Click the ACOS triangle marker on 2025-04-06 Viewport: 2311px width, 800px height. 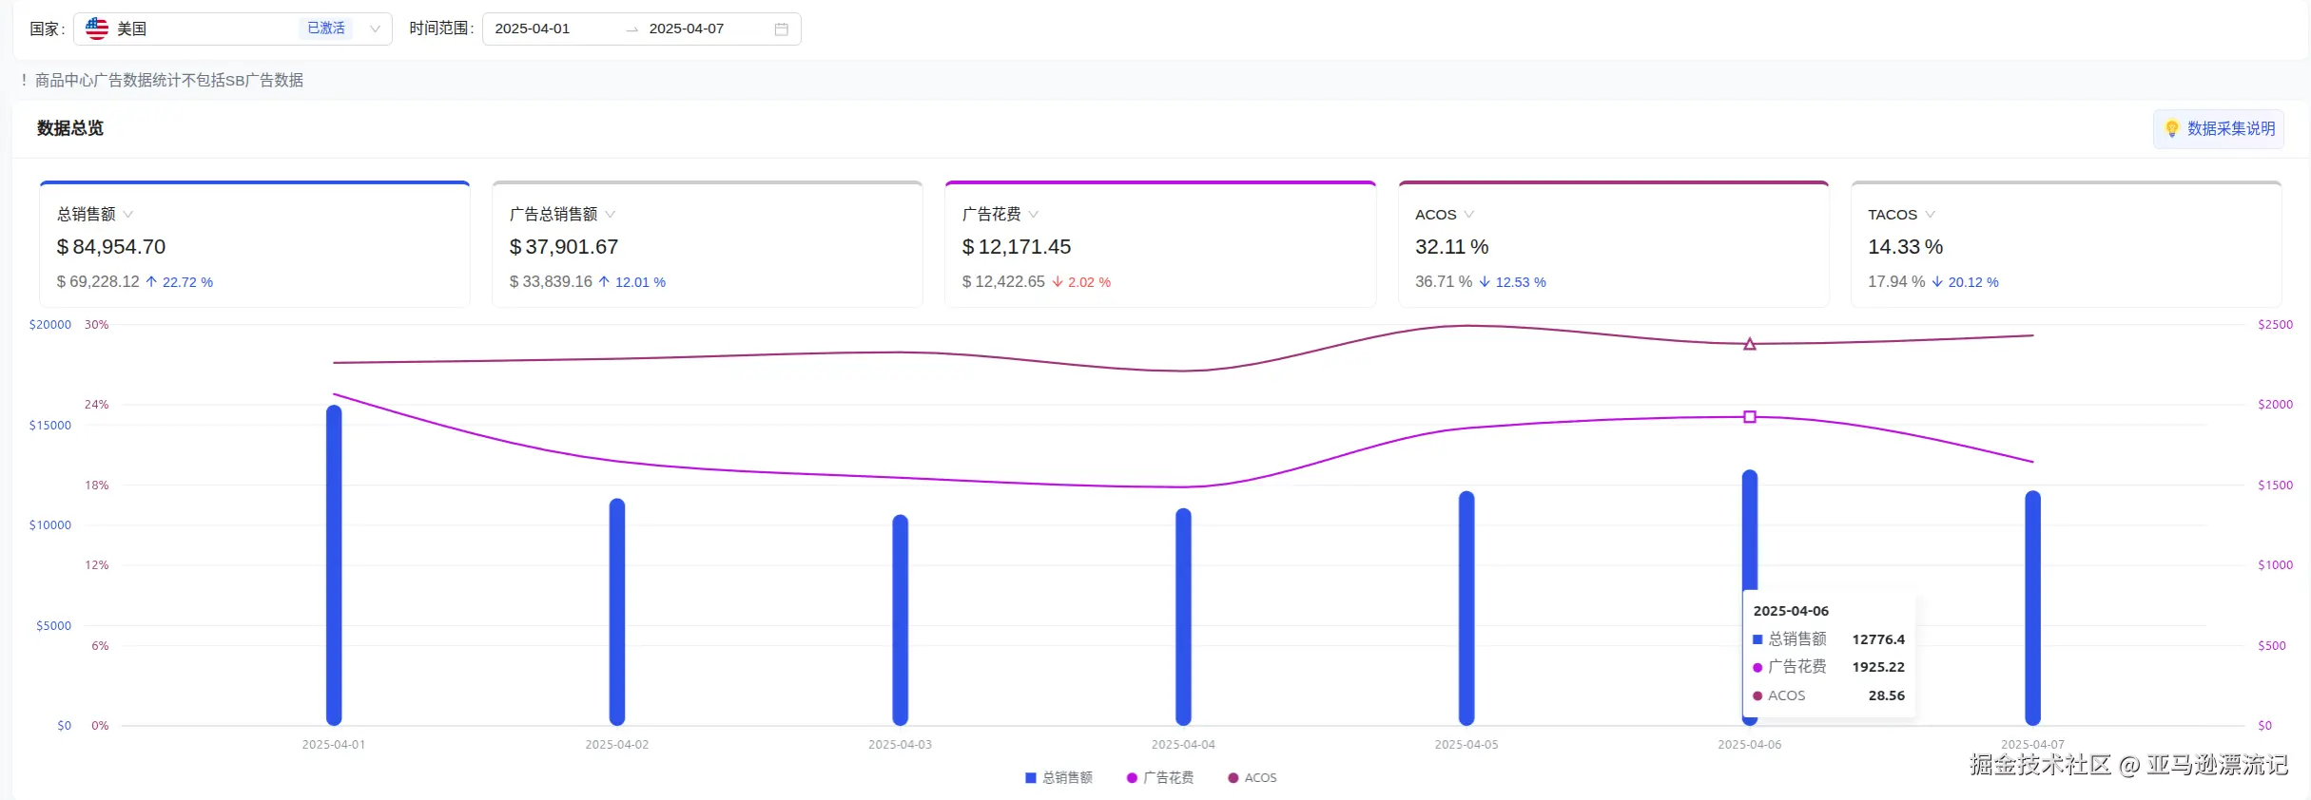click(x=1750, y=344)
